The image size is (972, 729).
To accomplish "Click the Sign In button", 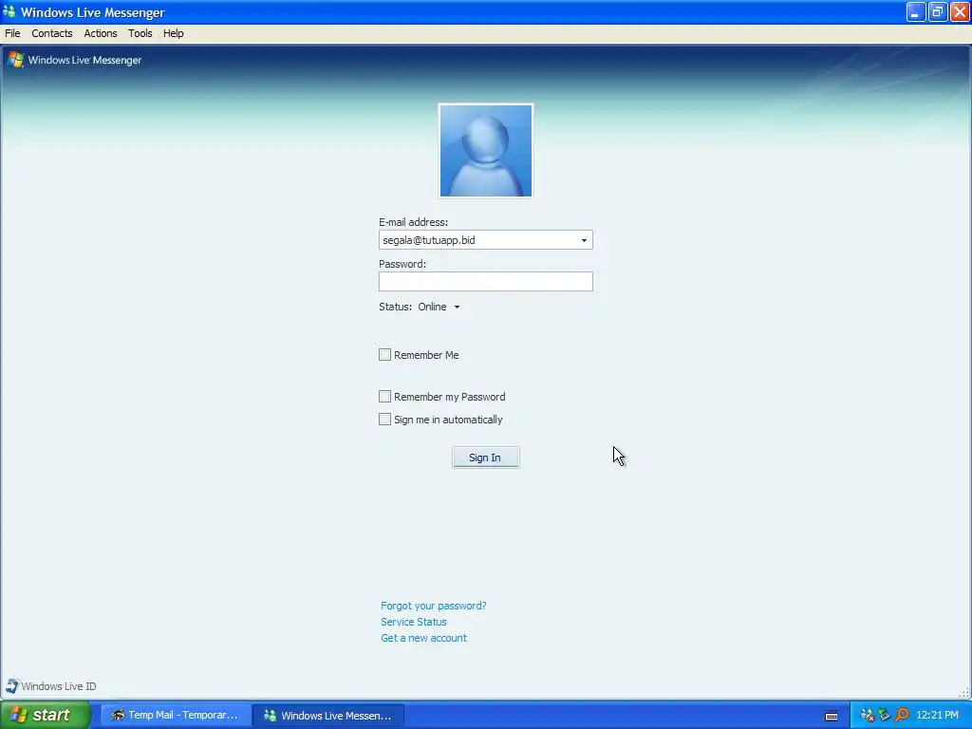I will [485, 458].
